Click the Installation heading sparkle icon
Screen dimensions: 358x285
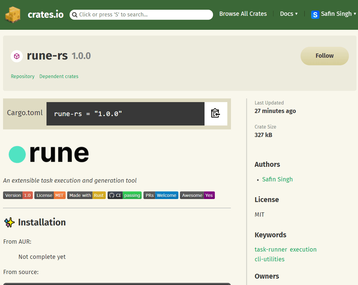[x=9, y=222]
